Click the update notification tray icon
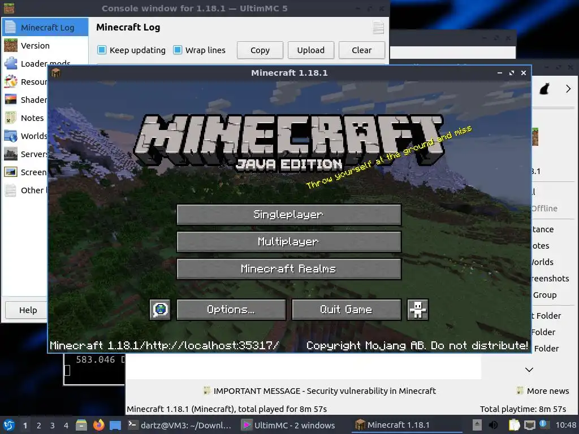Viewport: 579px width, 434px height. point(543,424)
